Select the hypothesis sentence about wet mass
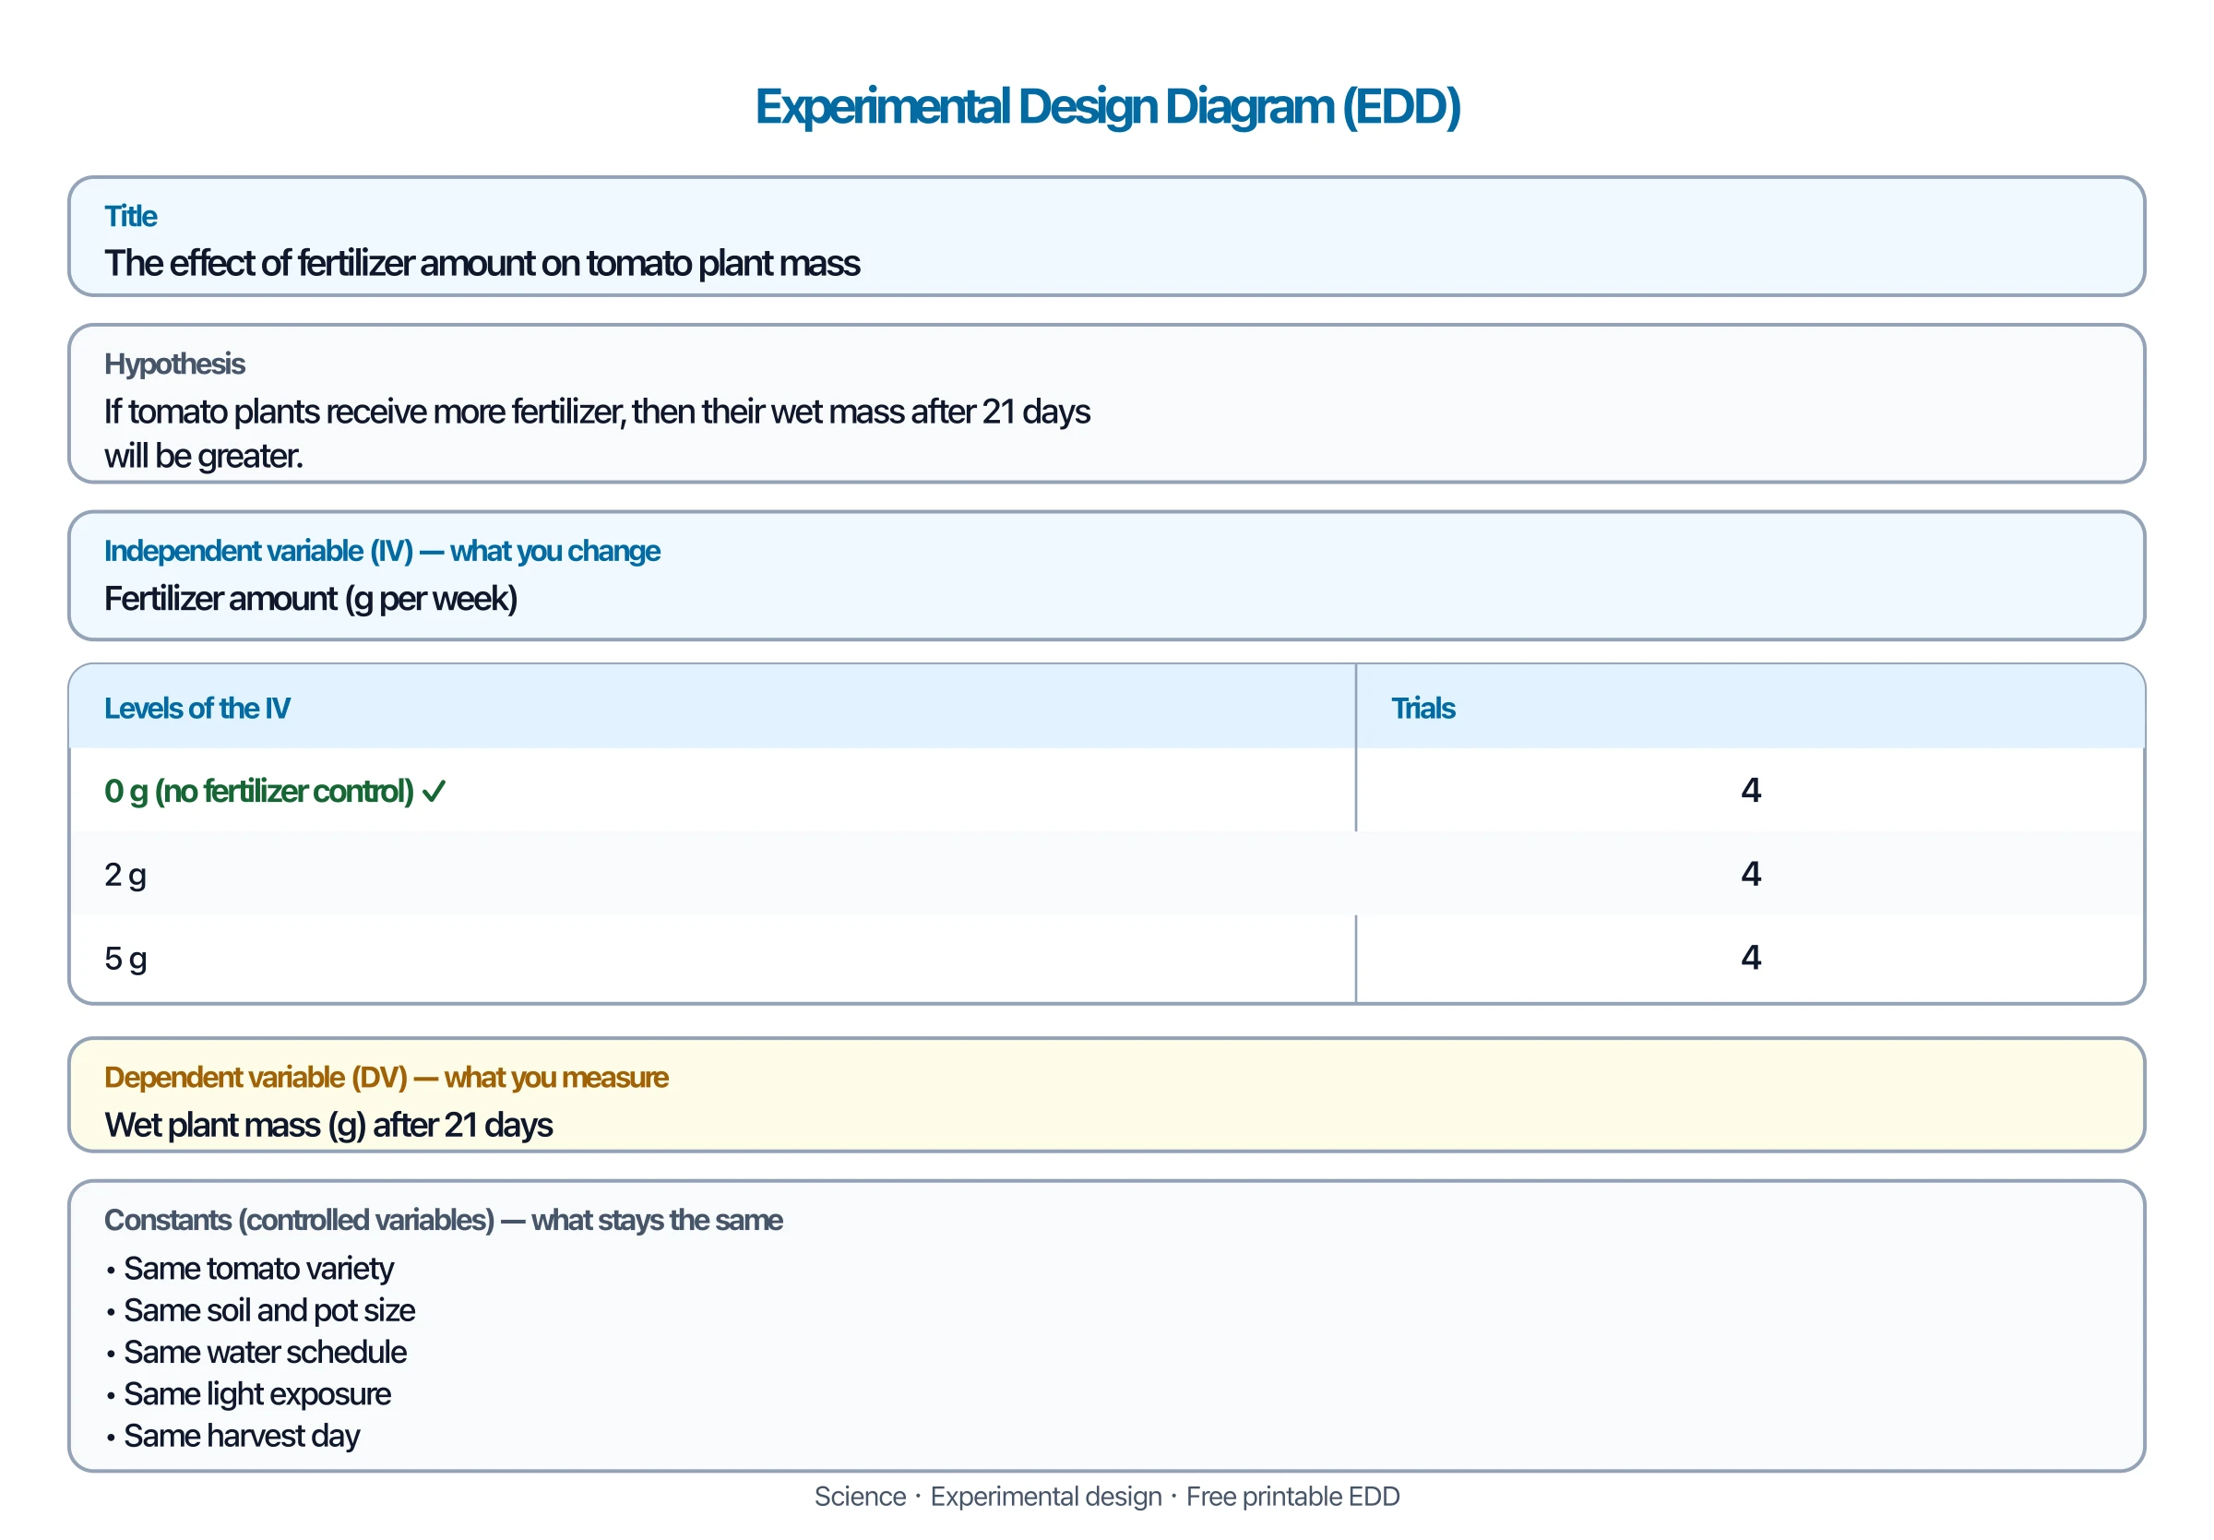The width and height of the screenshot is (2214, 1540). 597,433
